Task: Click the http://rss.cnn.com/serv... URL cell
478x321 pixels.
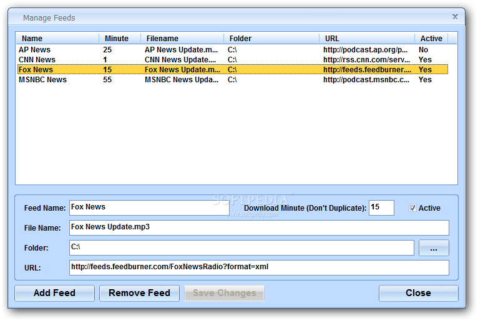Action: click(x=366, y=60)
